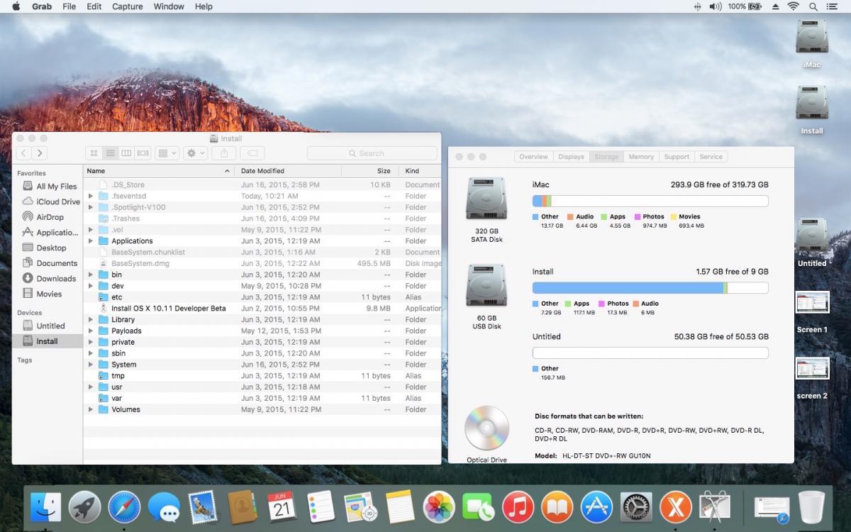Open the File menu
Viewport: 851px width, 532px height.
tap(69, 6)
